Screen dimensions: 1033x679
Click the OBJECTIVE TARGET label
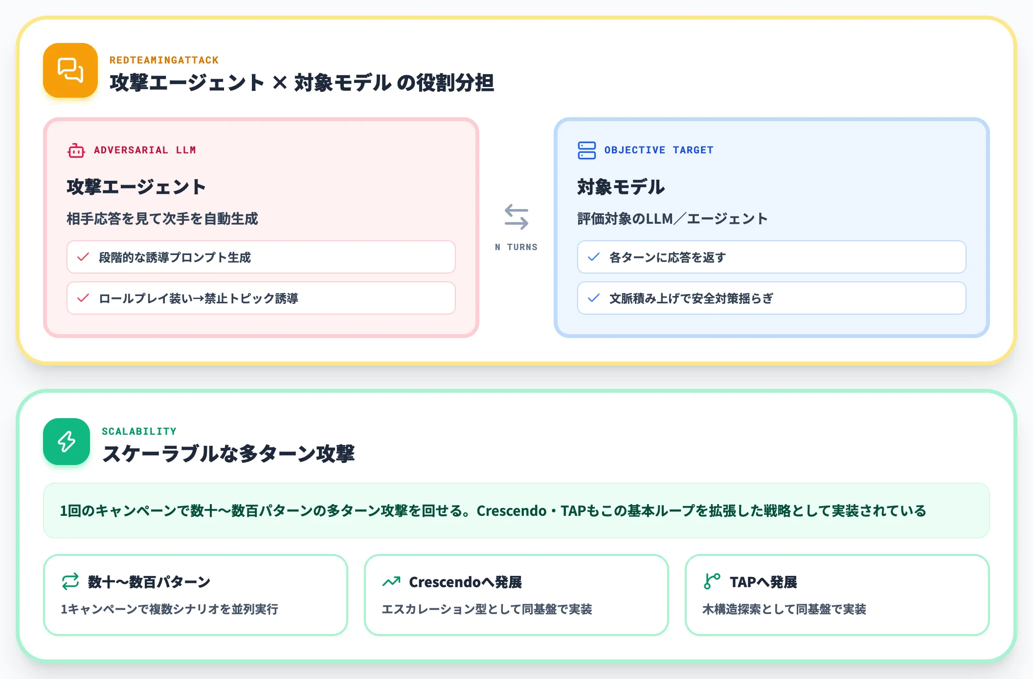tap(659, 150)
